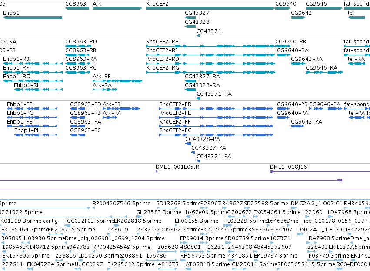Select the Ehbp1-RH transcript
Viewport: 370px width, 271px height.
coord(38,90)
